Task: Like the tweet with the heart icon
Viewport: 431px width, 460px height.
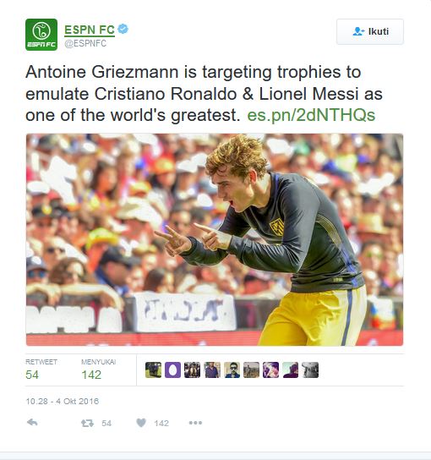Action: point(141,423)
